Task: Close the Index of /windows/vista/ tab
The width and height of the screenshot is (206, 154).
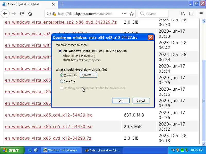Action: click(53, 4)
